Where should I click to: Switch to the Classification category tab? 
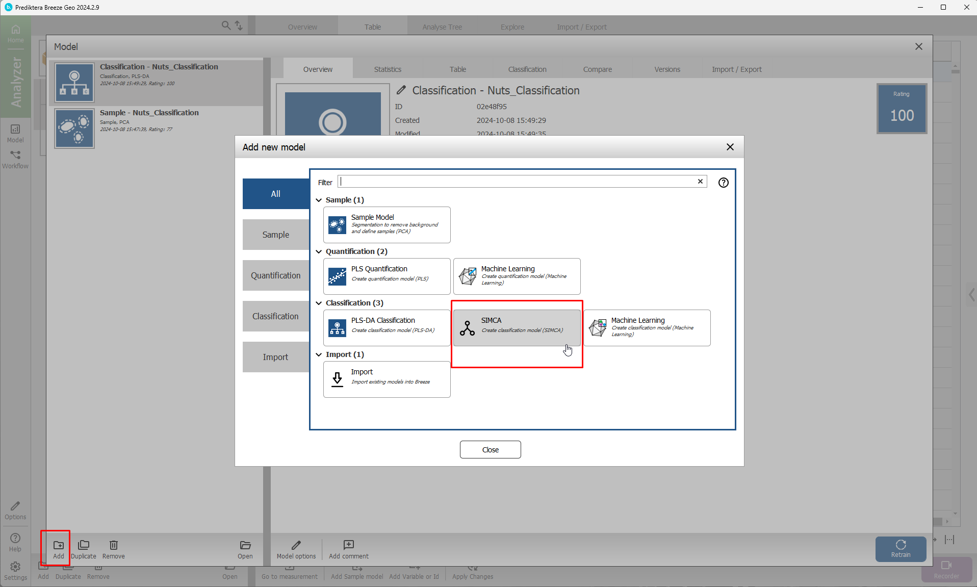[275, 316]
